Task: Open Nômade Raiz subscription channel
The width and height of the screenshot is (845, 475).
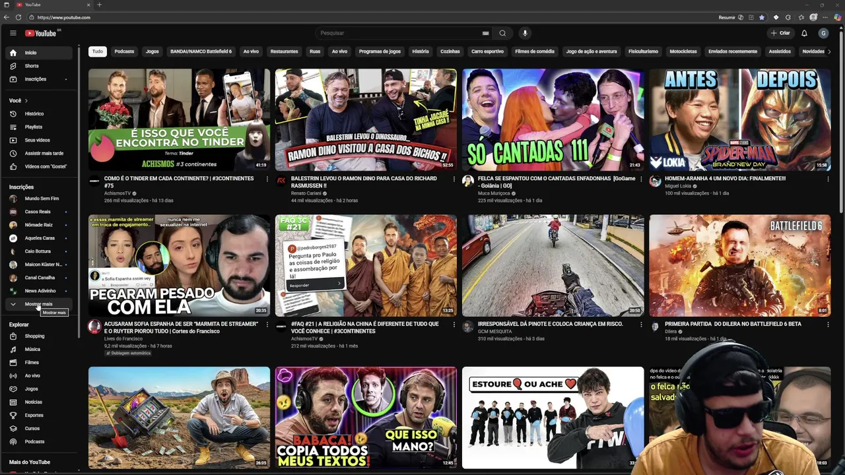Action: 38,225
